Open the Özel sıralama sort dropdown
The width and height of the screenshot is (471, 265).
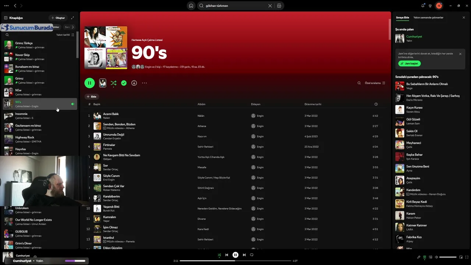[375, 83]
